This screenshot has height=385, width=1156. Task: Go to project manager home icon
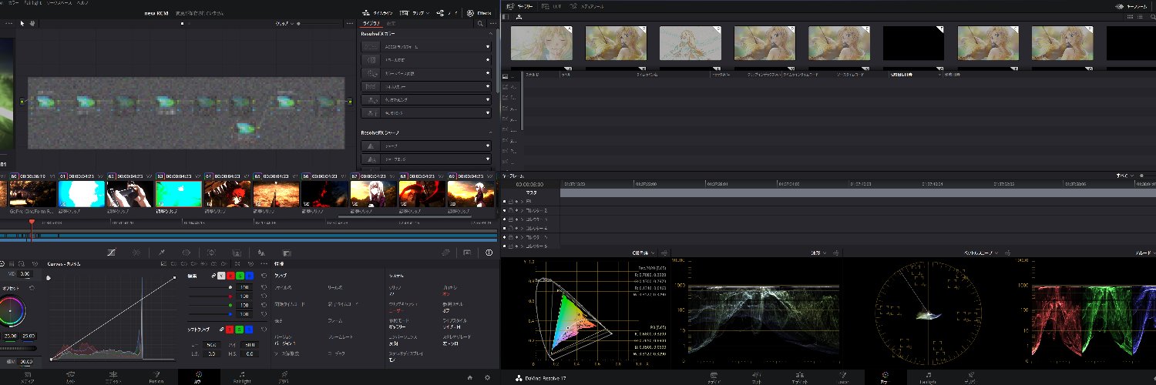click(469, 377)
